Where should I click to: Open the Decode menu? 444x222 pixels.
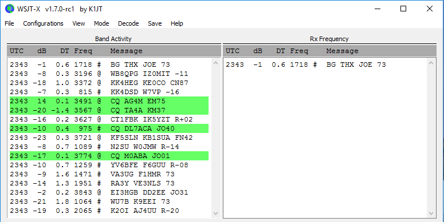128,23
